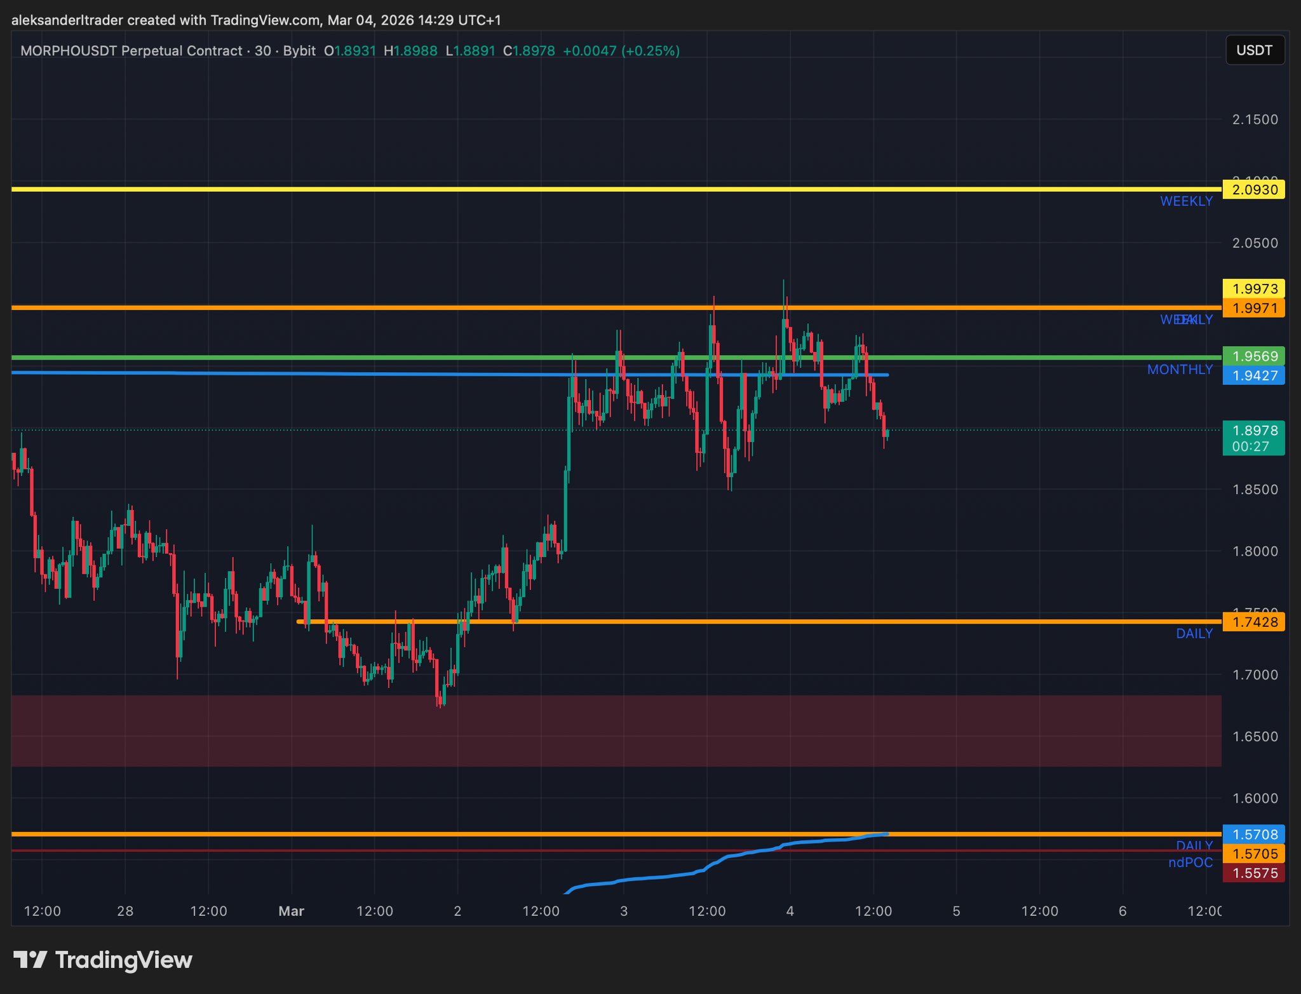Viewport: 1301px width, 994px height.
Task: Click the MORPHOUSDT Perpetual Contract title
Action: click(131, 51)
